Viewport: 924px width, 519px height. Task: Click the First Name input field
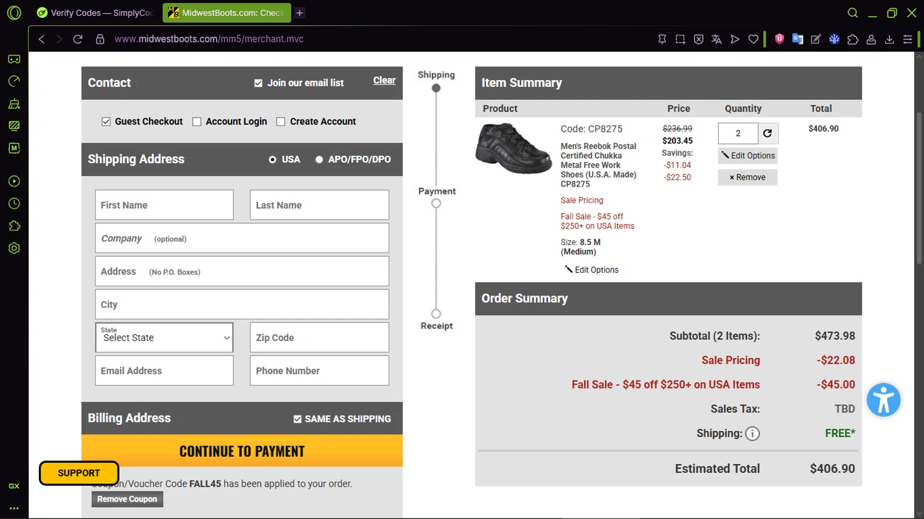(164, 205)
